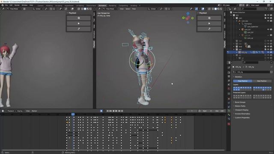274x154 pixels.
Task: Hide the cam collection in viewport
Action: [x=268, y=18]
